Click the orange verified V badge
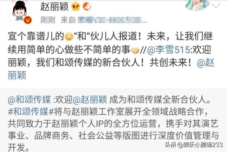227x152 pixels. coord(28,20)
